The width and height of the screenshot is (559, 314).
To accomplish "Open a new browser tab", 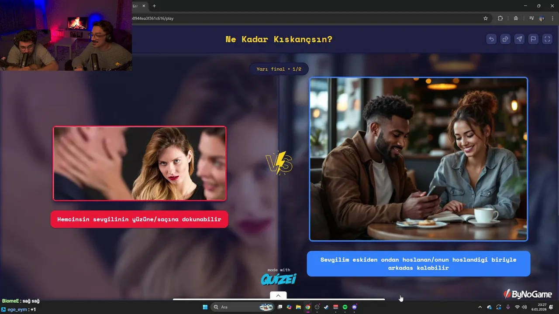I will coord(154,6).
